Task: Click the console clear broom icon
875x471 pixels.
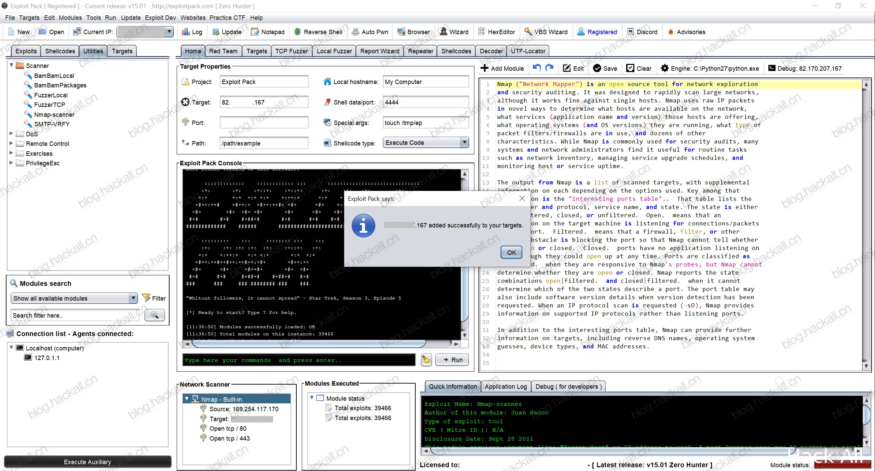Action: click(426, 360)
